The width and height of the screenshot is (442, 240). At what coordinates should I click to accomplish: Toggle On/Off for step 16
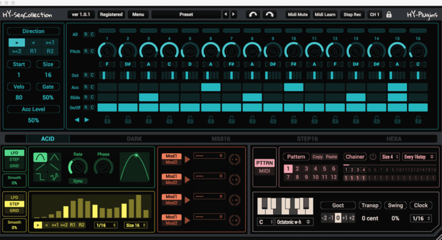click(x=418, y=107)
